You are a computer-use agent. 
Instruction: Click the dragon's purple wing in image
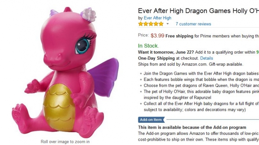(x=104, y=77)
